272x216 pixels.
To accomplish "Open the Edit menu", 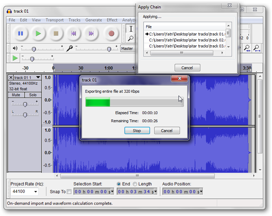I will click(x=23, y=20).
